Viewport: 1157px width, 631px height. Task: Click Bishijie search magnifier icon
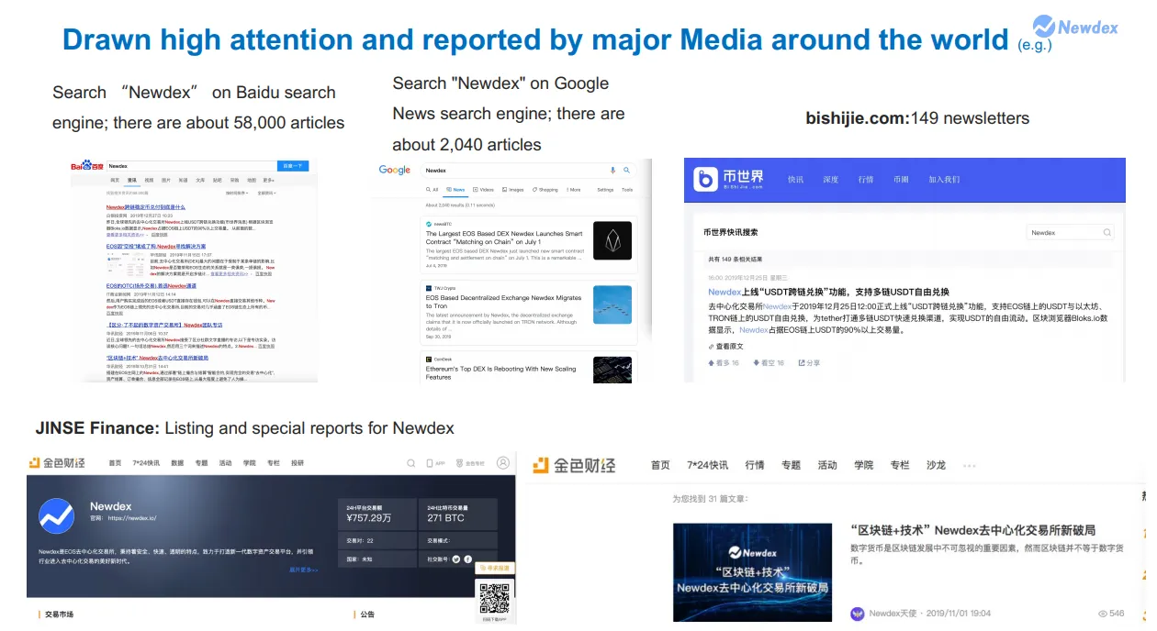1106,233
